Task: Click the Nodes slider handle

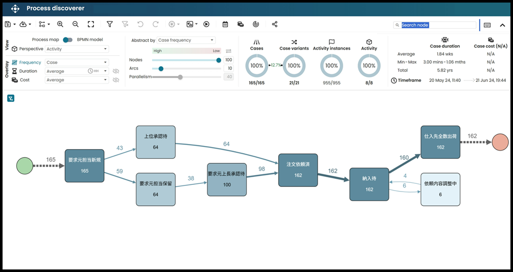Action: [x=219, y=60]
